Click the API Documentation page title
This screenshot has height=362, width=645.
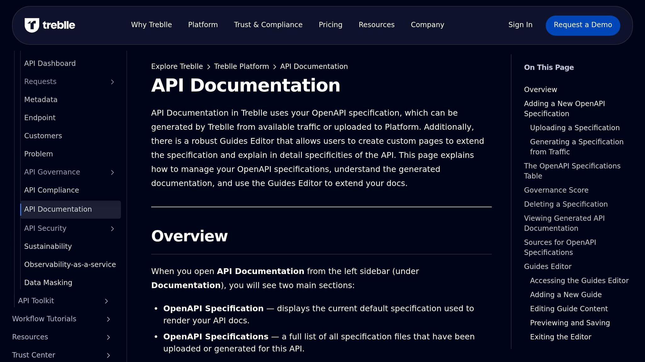pos(246,85)
